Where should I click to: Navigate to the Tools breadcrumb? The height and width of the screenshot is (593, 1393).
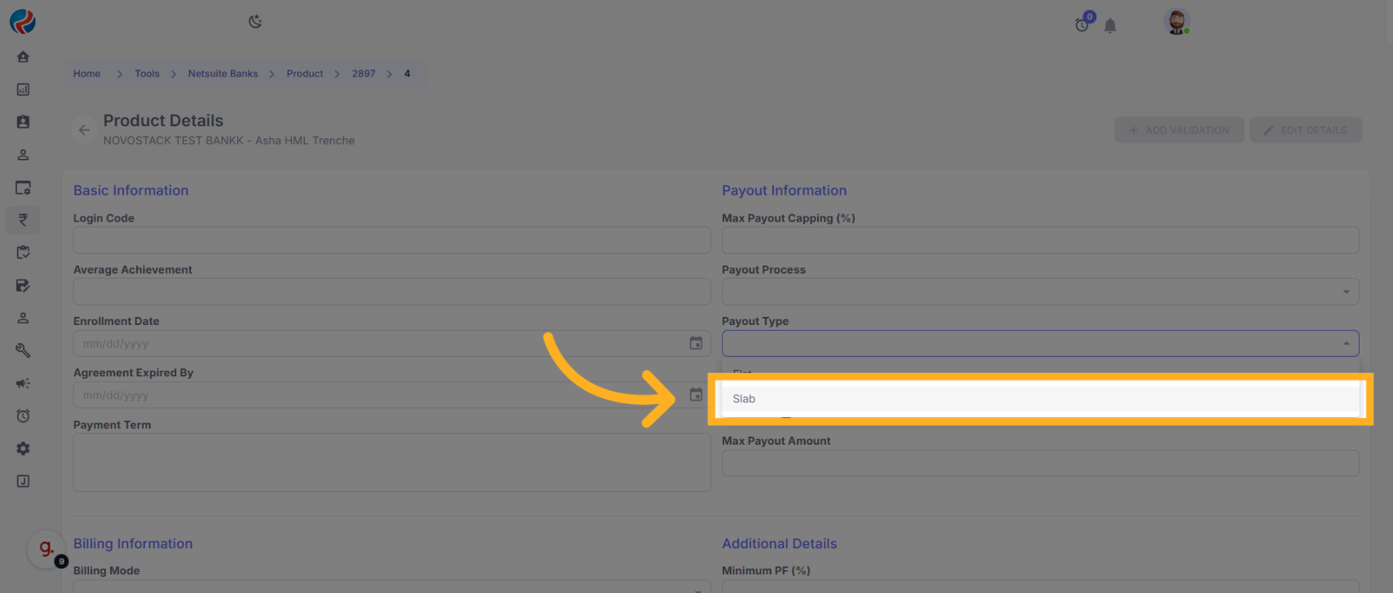coord(147,74)
